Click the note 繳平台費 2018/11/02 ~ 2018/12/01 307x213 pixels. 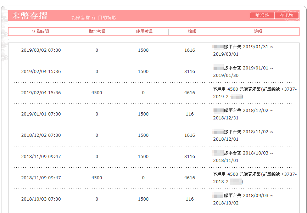coord(243,135)
